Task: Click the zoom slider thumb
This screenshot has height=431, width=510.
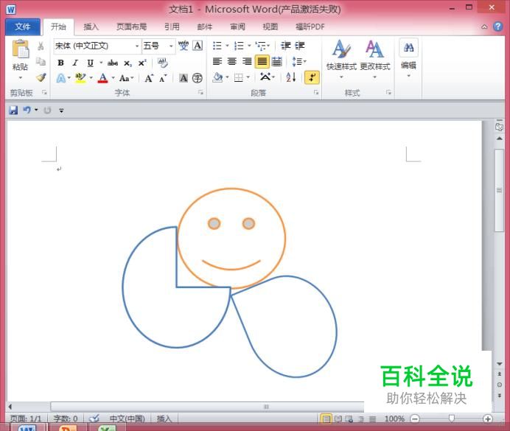Action: pyautogui.click(x=452, y=418)
